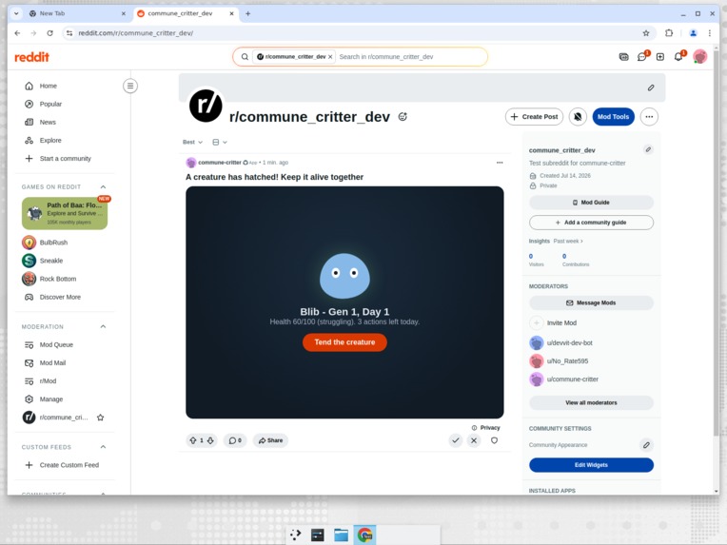Toggle the community notification bell button

tap(578, 117)
